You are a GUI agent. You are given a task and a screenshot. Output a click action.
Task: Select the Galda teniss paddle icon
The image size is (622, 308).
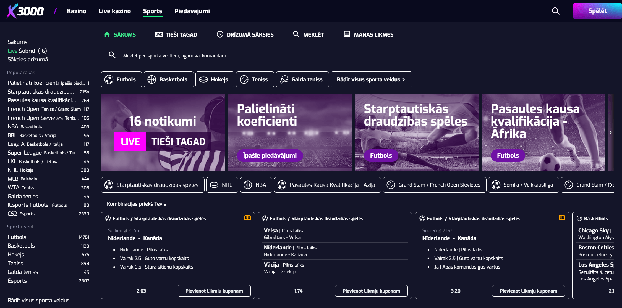click(x=284, y=79)
